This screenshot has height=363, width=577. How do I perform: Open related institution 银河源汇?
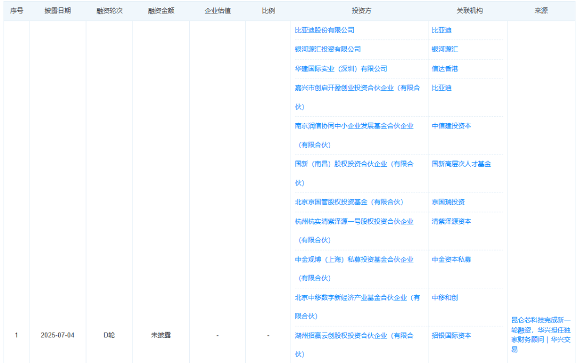point(445,50)
